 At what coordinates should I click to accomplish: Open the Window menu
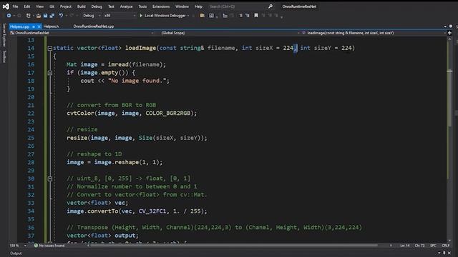(x=182, y=6)
